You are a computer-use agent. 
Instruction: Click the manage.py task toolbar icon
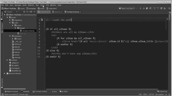[x=150, y=8]
